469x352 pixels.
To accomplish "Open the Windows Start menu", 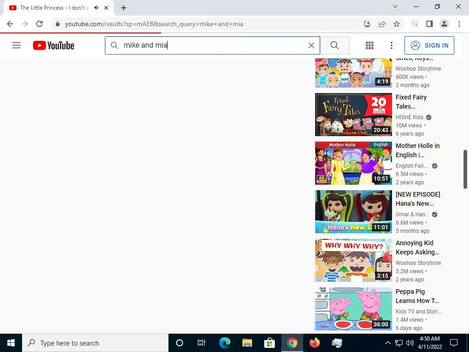I will pyautogui.click(x=11, y=343).
